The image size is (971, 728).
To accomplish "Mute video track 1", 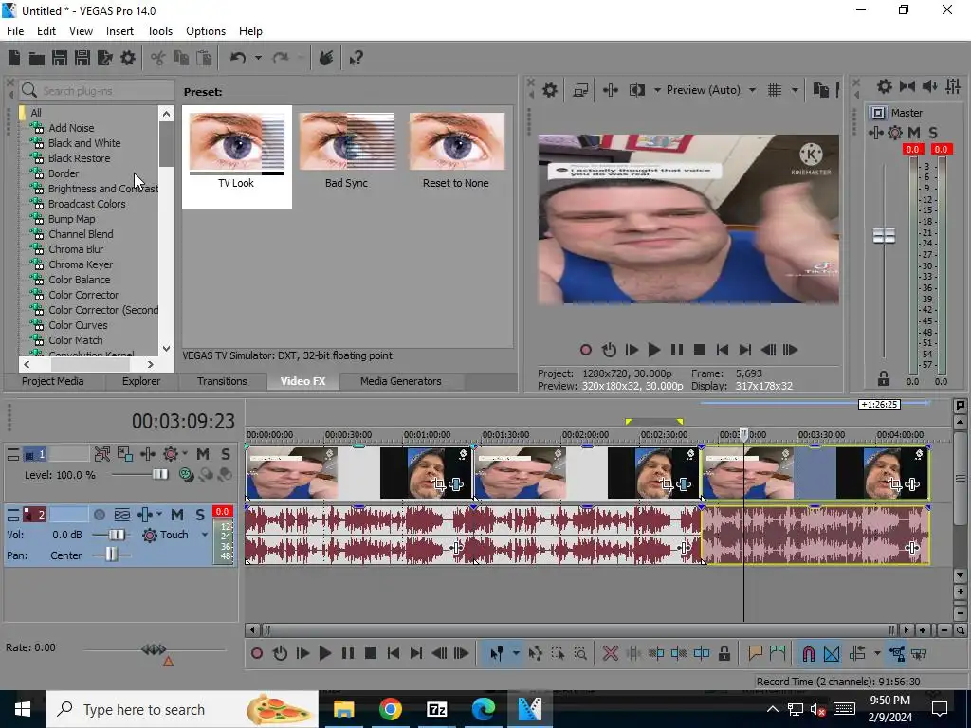I will click(203, 454).
